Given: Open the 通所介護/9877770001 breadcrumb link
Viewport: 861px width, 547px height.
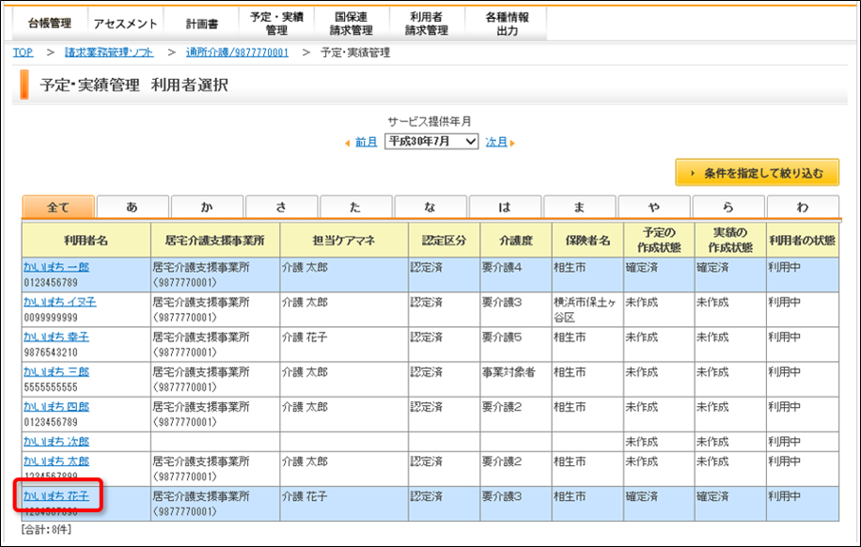Looking at the screenshot, I should pyautogui.click(x=237, y=53).
